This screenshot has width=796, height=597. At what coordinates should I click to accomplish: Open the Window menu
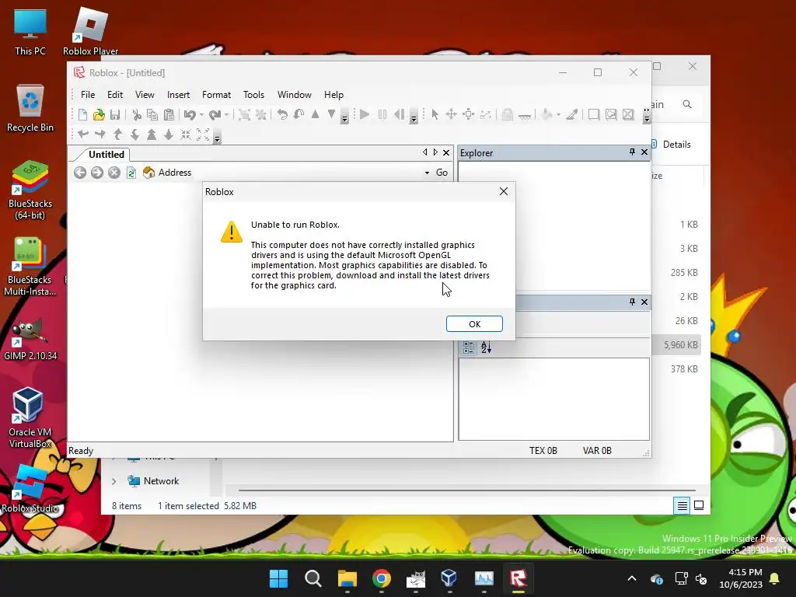pyautogui.click(x=295, y=94)
